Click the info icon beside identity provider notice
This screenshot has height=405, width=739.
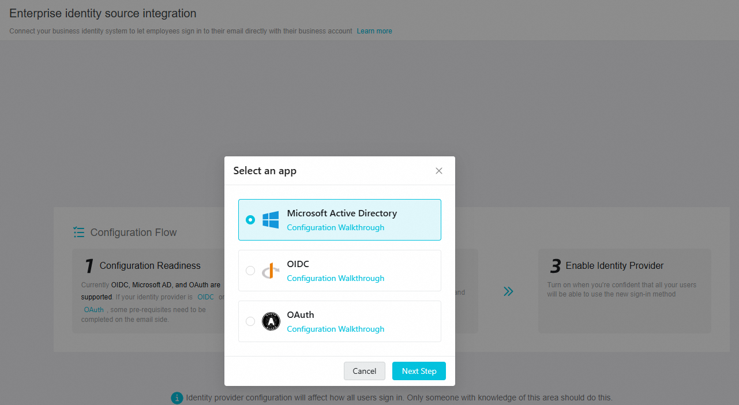click(177, 398)
